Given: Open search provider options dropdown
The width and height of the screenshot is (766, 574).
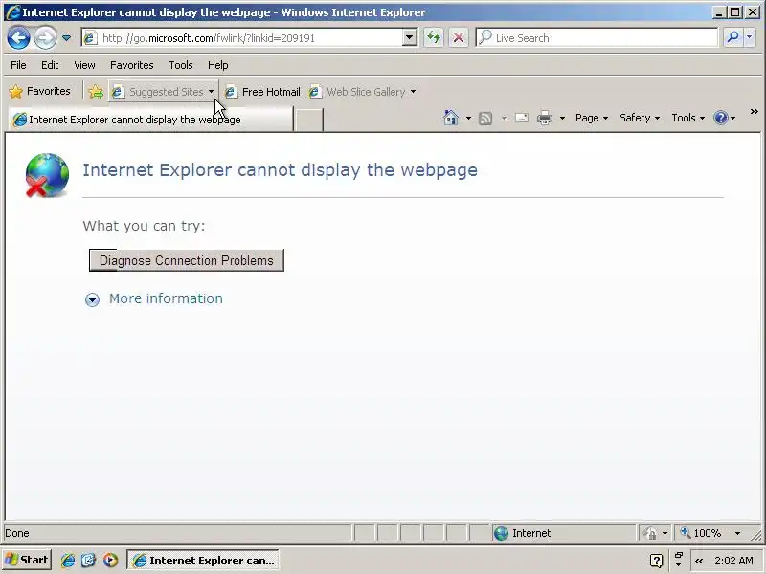Looking at the screenshot, I should 750,37.
